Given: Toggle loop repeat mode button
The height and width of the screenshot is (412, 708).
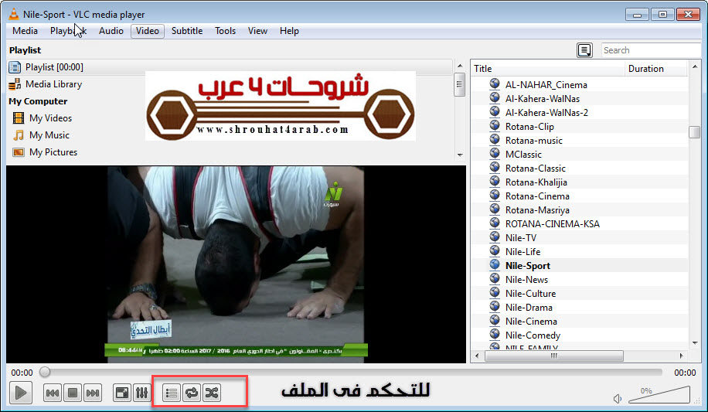Looking at the screenshot, I should [192, 393].
